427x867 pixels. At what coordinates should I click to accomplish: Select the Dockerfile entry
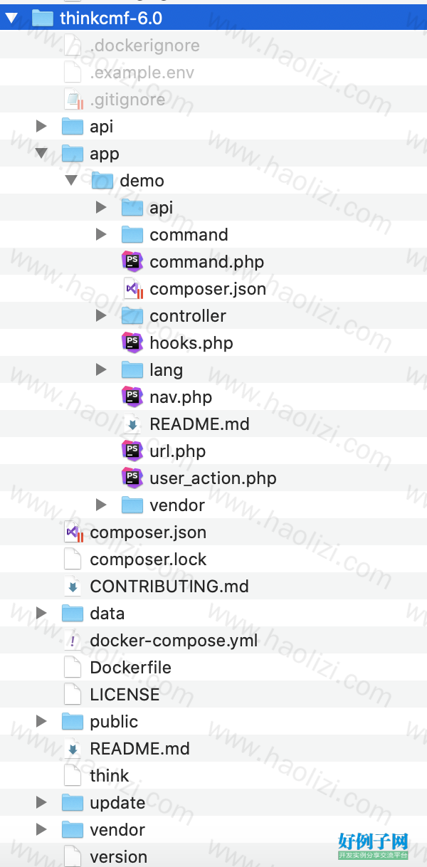pos(213,668)
